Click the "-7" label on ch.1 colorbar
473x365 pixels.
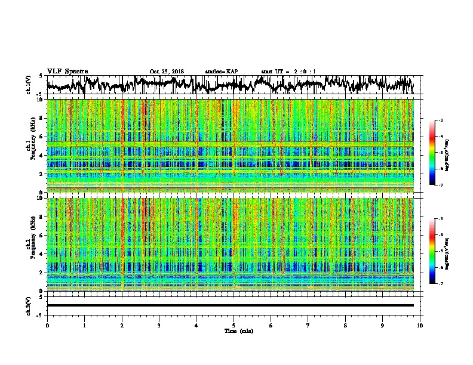click(x=440, y=185)
